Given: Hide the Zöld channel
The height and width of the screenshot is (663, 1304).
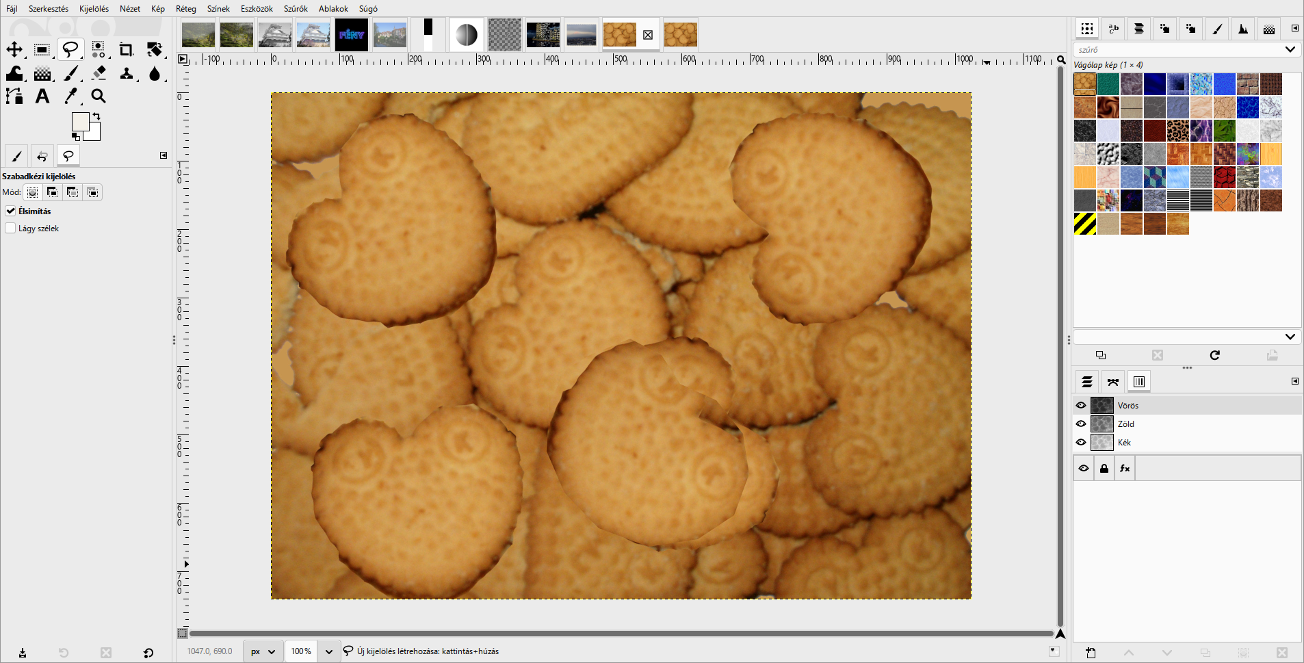Looking at the screenshot, I should tap(1081, 424).
